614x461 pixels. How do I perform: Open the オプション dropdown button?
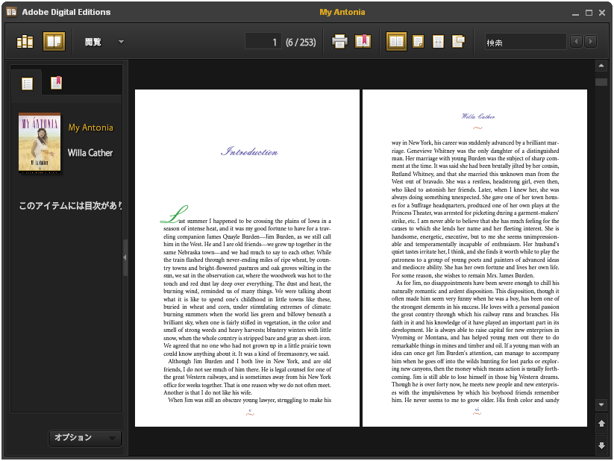click(84, 438)
